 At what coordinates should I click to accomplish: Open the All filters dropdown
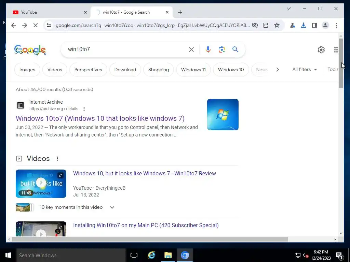(x=305, y=70)
